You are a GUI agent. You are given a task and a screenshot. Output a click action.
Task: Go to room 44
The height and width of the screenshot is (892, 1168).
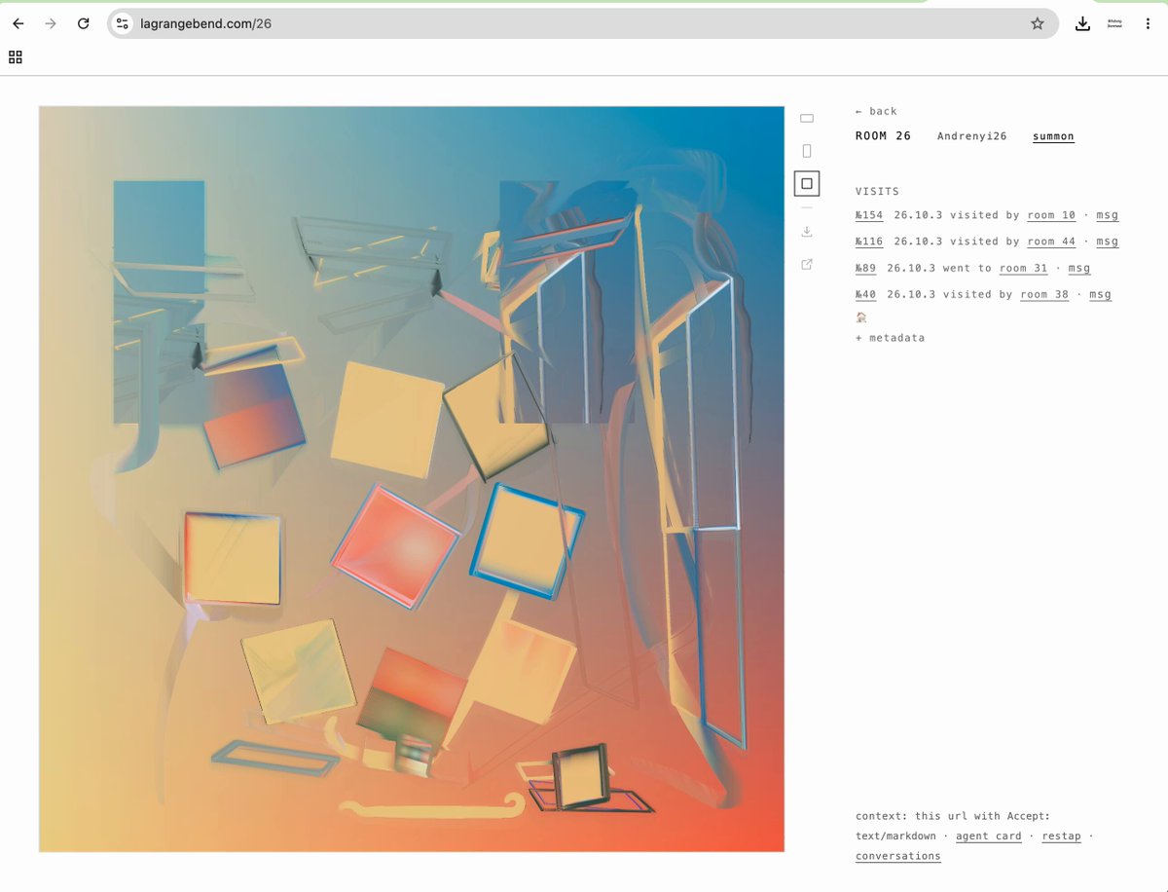click(x=1051, y=242)
